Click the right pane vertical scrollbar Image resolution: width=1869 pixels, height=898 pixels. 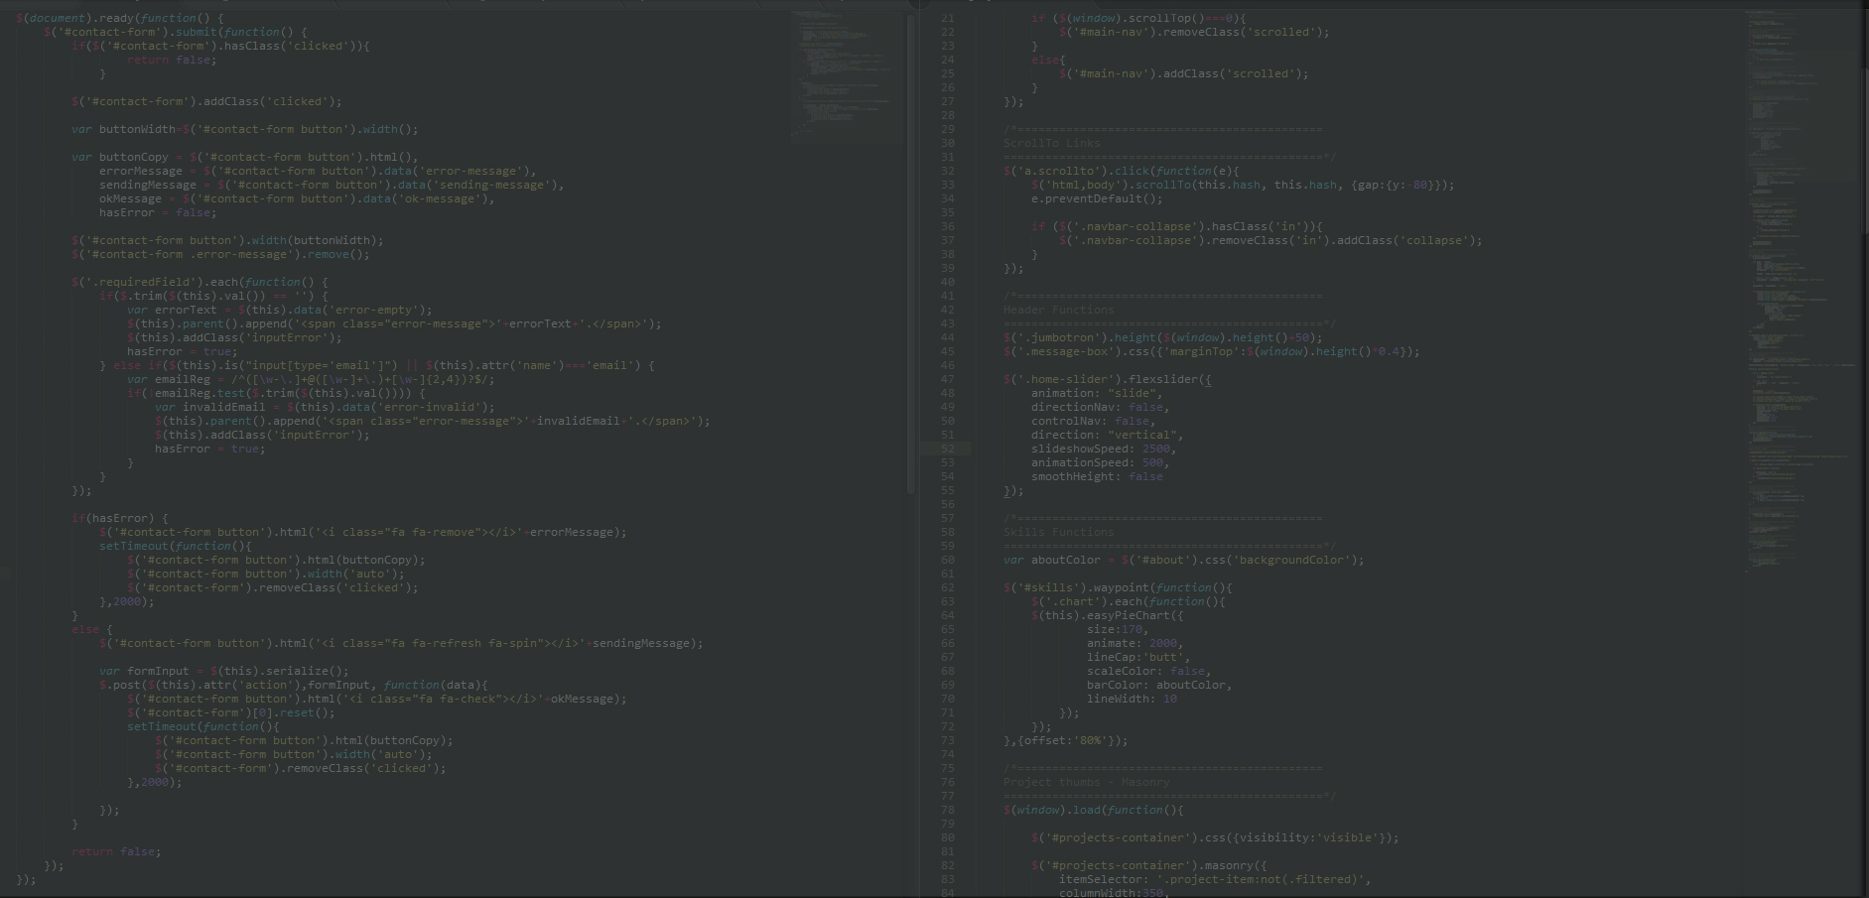click(x=1863, y=119)
